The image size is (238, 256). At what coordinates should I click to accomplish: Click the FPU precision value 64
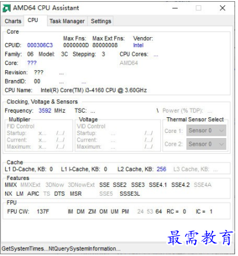[x=158, y=211]
